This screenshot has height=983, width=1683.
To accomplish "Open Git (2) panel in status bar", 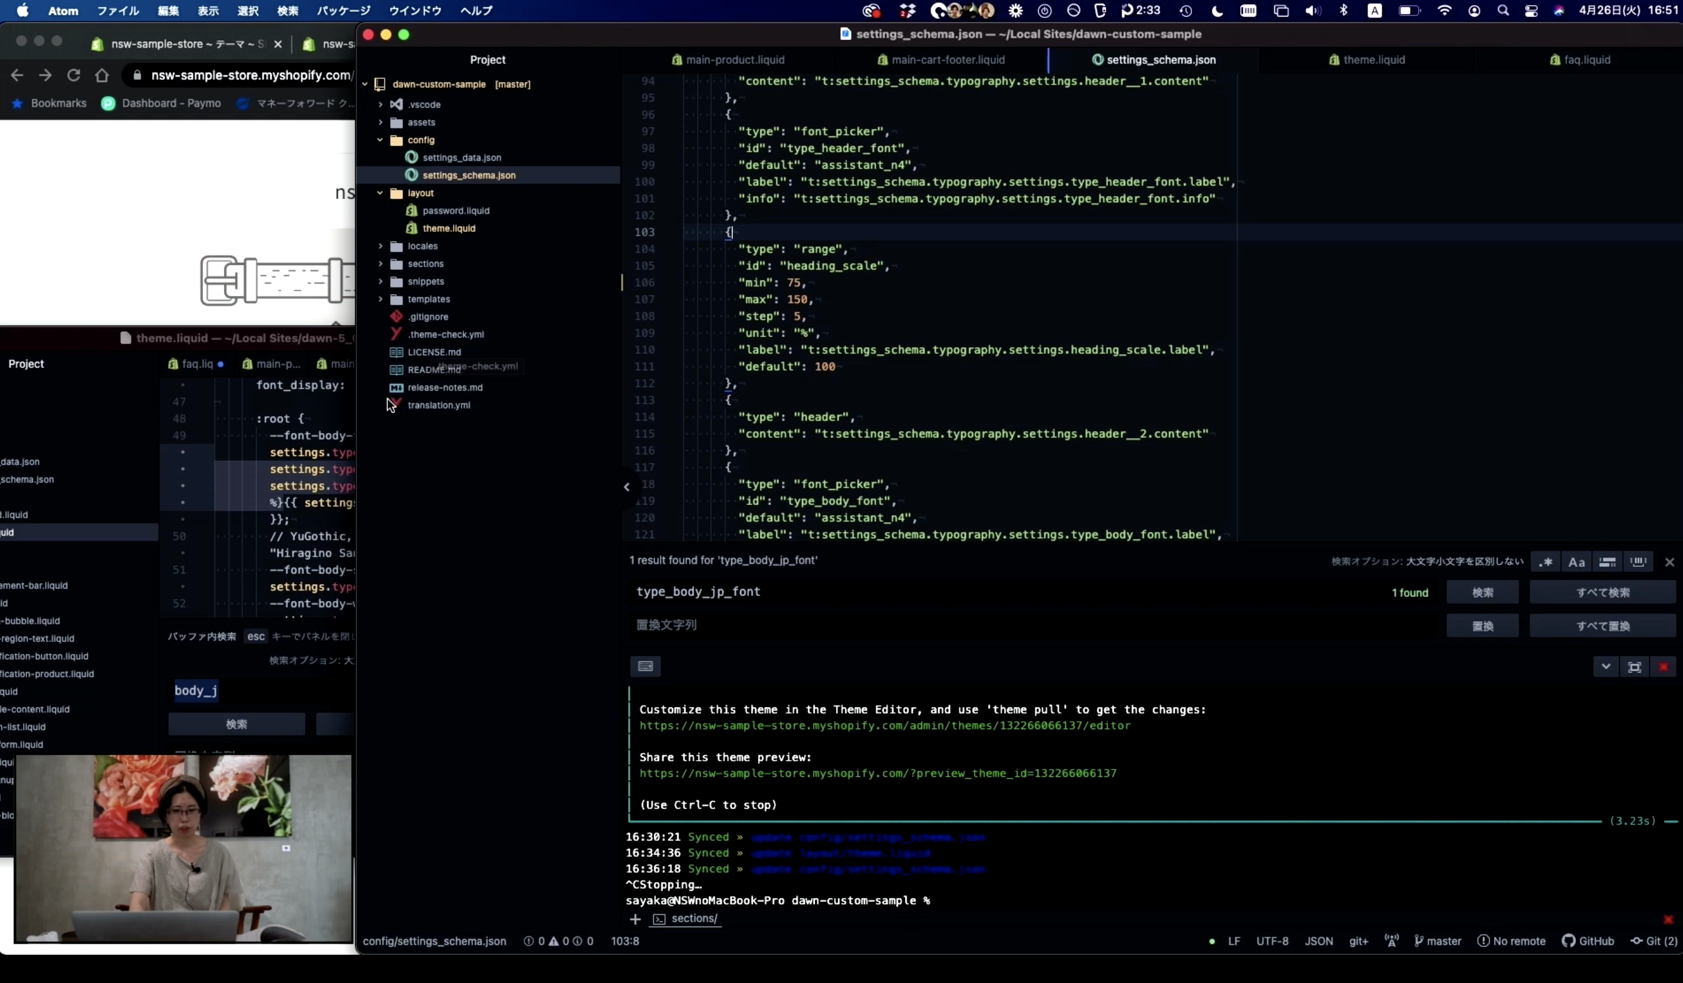I will pyautogui.click(x=1654, y=941).
